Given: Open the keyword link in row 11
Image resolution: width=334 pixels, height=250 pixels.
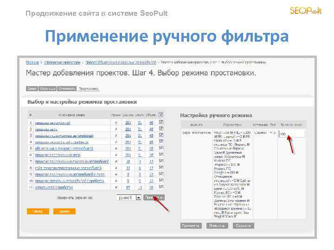Looking at the screenshot, I should [54, 187].
